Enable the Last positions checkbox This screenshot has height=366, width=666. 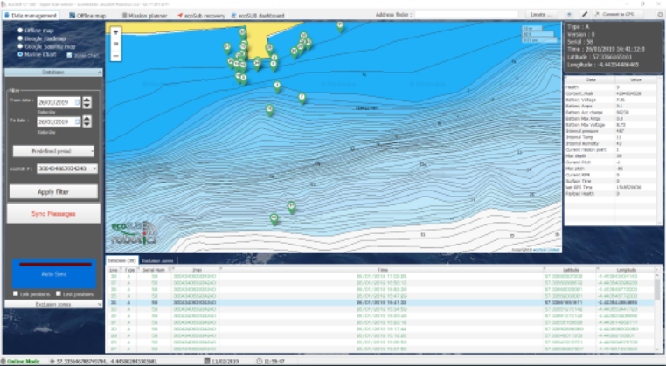coord(60,293)
